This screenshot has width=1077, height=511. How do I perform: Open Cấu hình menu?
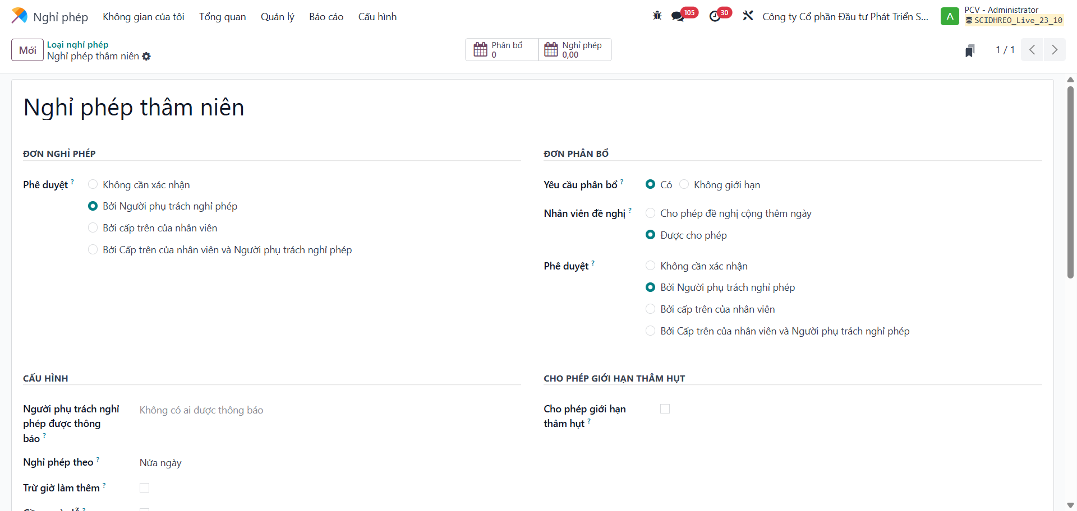click(378, 17)
